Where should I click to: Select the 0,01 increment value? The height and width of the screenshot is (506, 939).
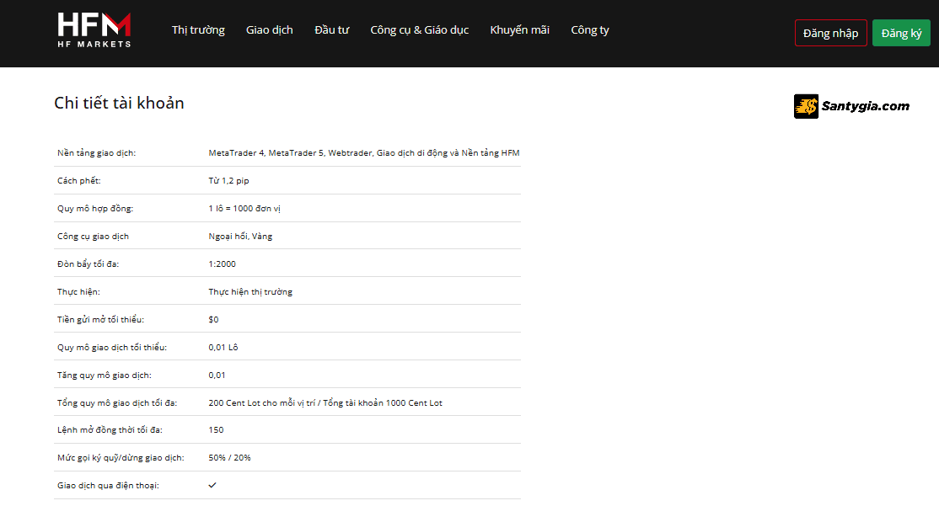217,376
